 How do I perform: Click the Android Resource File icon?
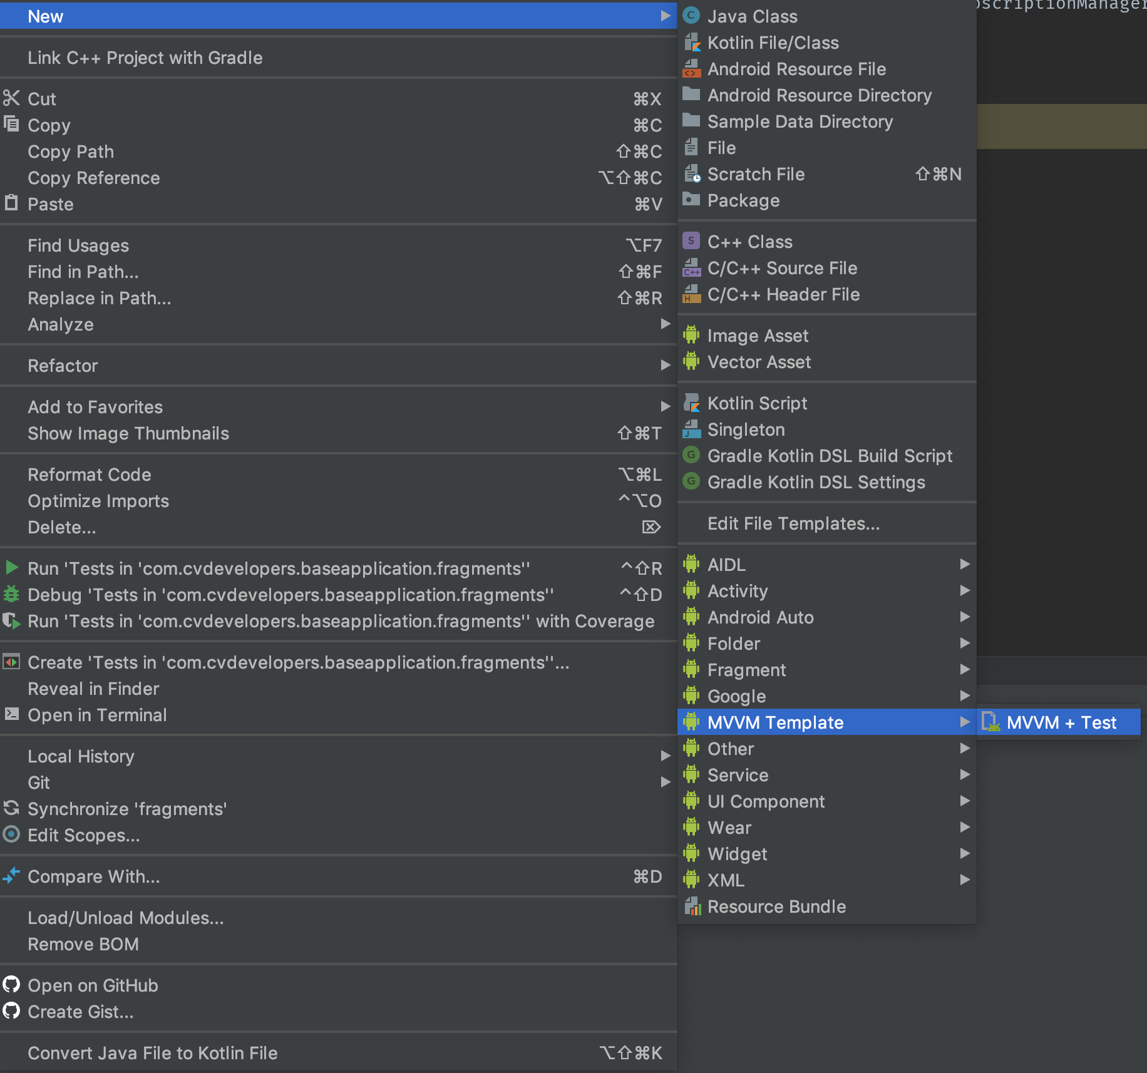coord(691,68)
